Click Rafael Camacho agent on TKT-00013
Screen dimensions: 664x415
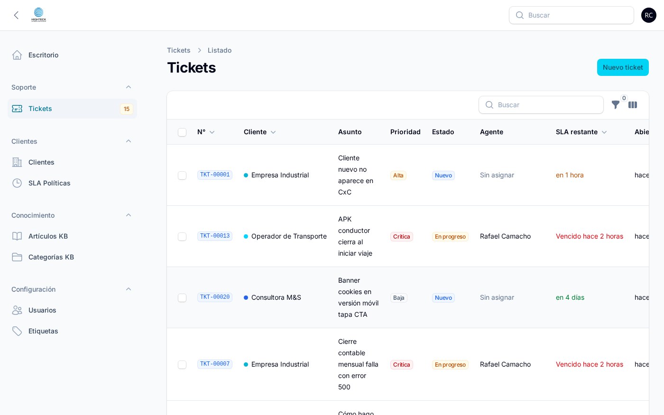point(505,236)
